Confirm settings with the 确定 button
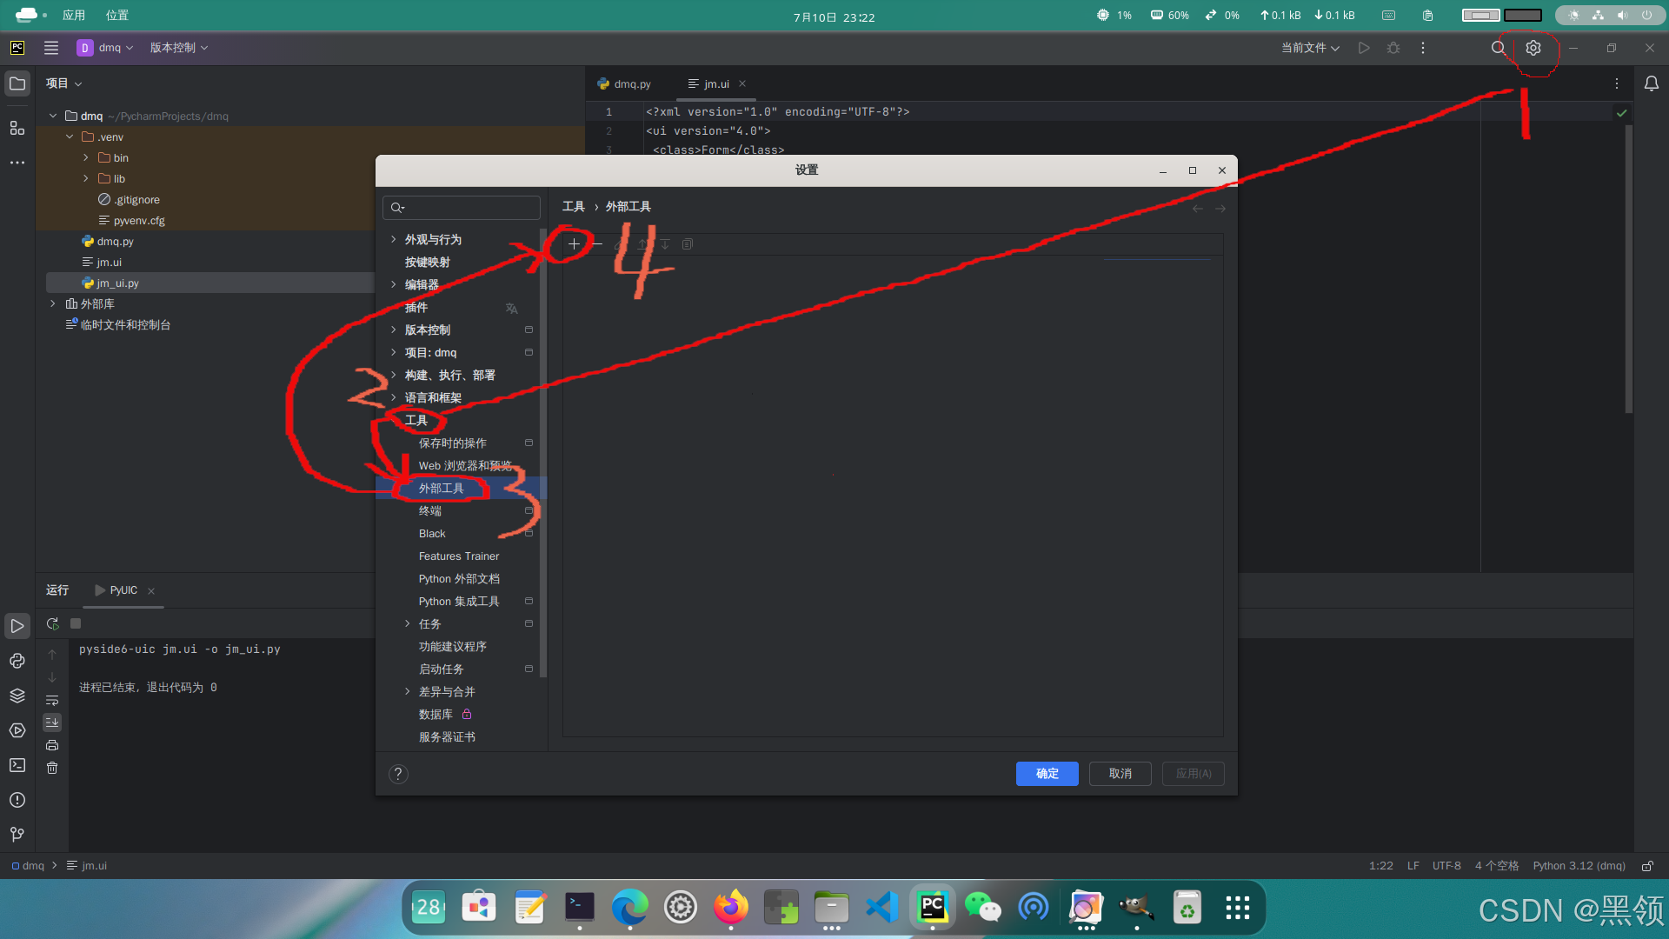This screenshot has width=1669, height=939. [1047, 773]
